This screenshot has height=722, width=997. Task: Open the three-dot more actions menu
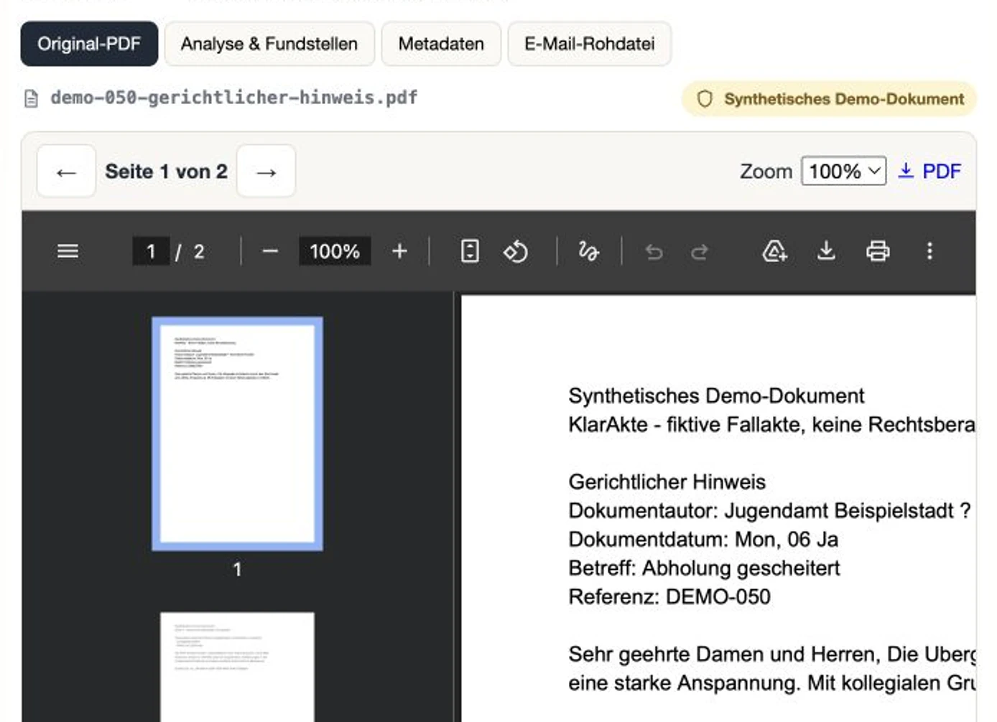pyautogui.click(x=929, y=251)
